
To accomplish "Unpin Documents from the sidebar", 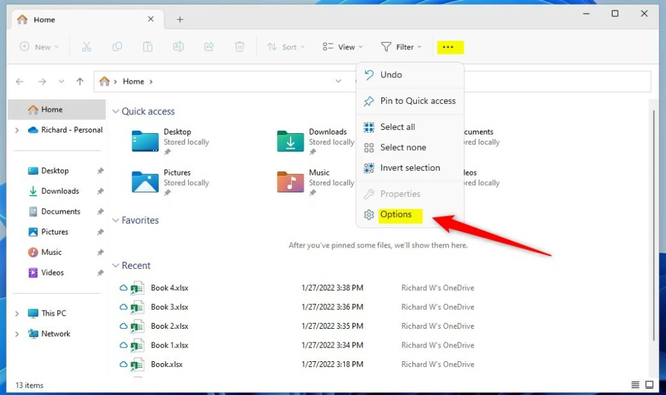I will (100, 211).
